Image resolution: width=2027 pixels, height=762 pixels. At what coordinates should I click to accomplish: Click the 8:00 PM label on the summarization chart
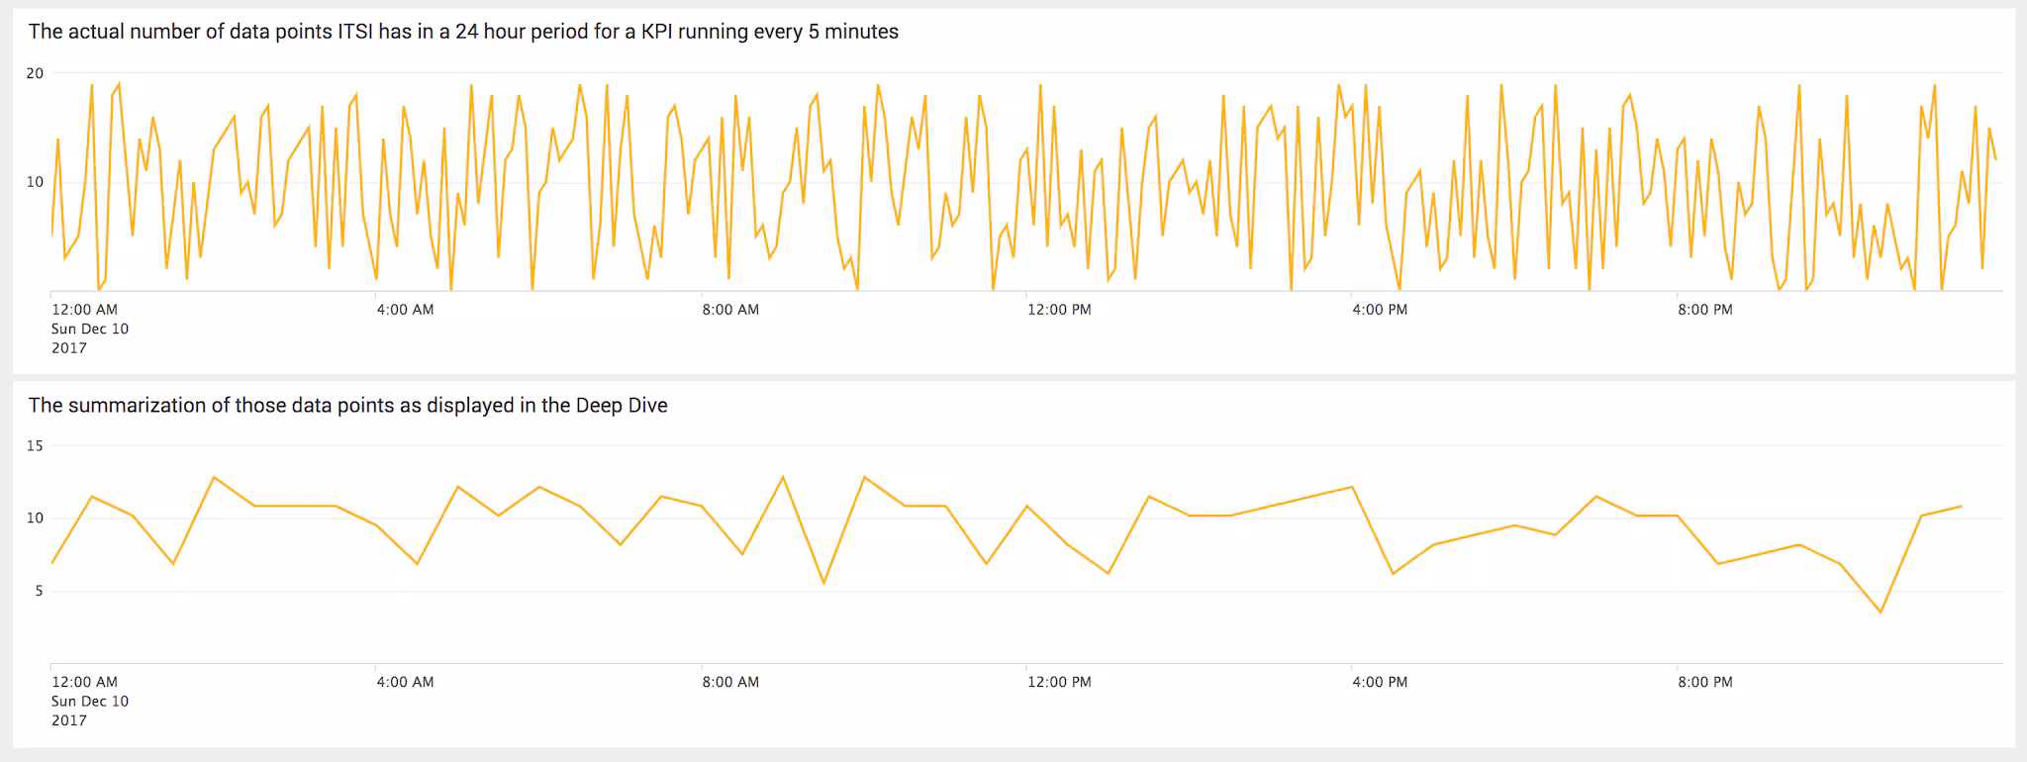(x=1705, y=682)
